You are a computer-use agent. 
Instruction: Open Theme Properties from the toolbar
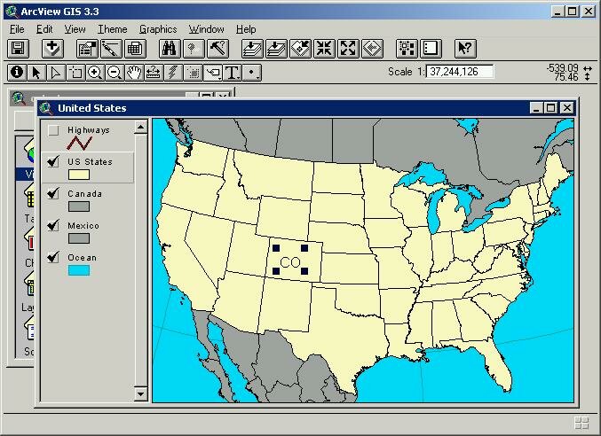(x=87, y=49)
